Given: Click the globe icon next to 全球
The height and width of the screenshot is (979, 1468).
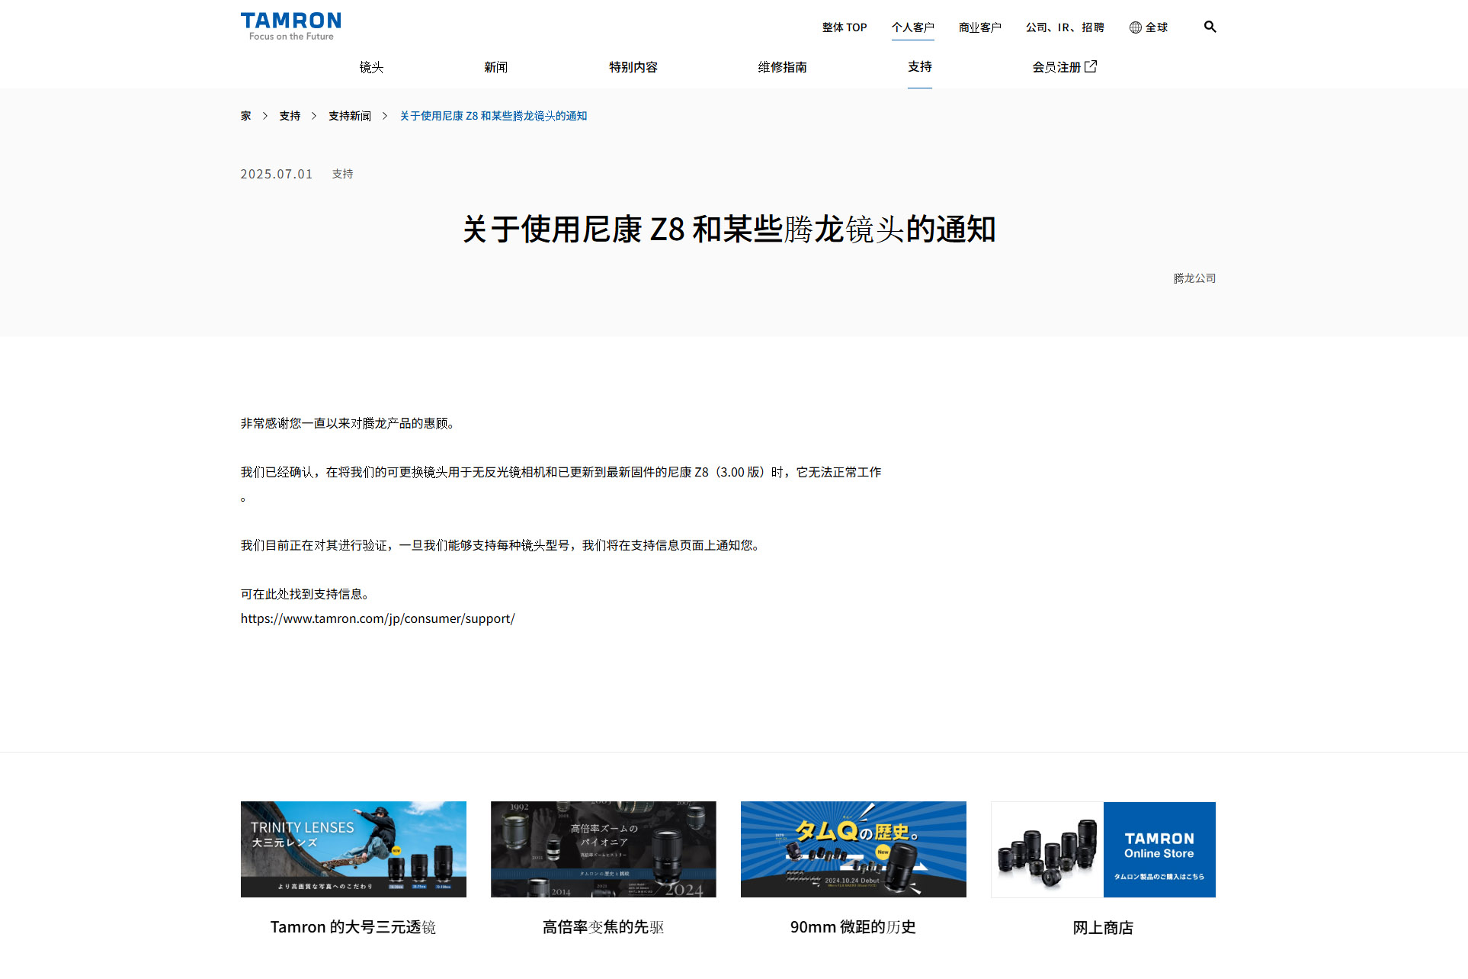Looking at the screenshot, I should click(1136, 27).
